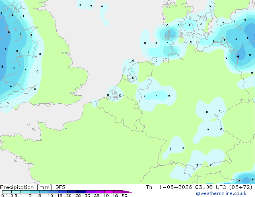Click the 25–30 mm legend swatch
This screenshot has height=197, width=255.
(81, 192)
